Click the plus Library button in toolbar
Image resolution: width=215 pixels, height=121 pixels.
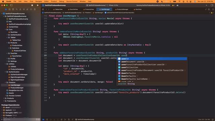point(206,5)
